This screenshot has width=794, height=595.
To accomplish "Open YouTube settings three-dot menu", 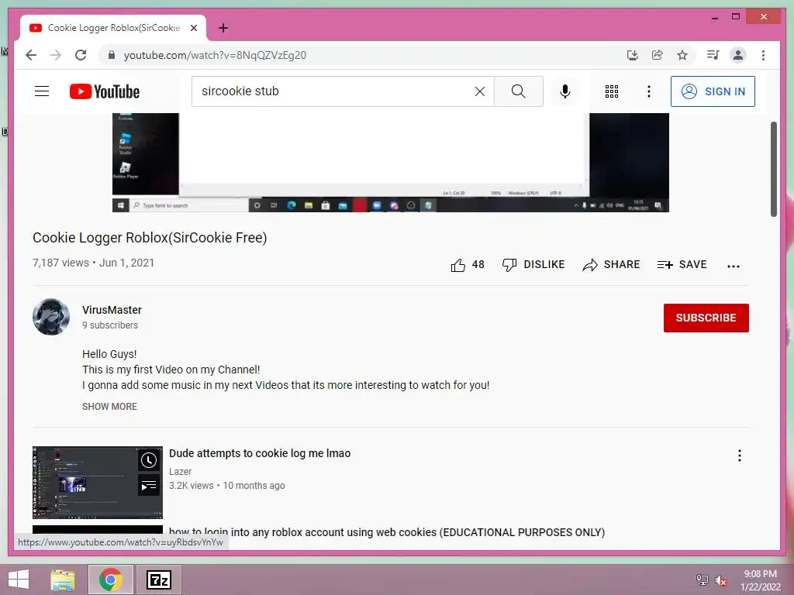I will 649,91.
